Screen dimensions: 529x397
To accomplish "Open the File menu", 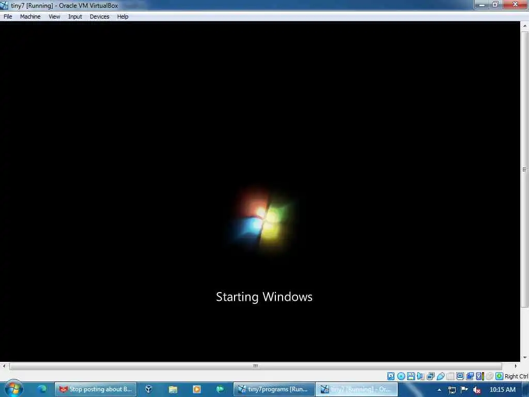I will [8, 17].
